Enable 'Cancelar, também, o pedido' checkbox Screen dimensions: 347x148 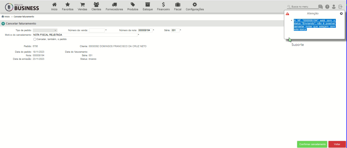[x=35, y=39]
